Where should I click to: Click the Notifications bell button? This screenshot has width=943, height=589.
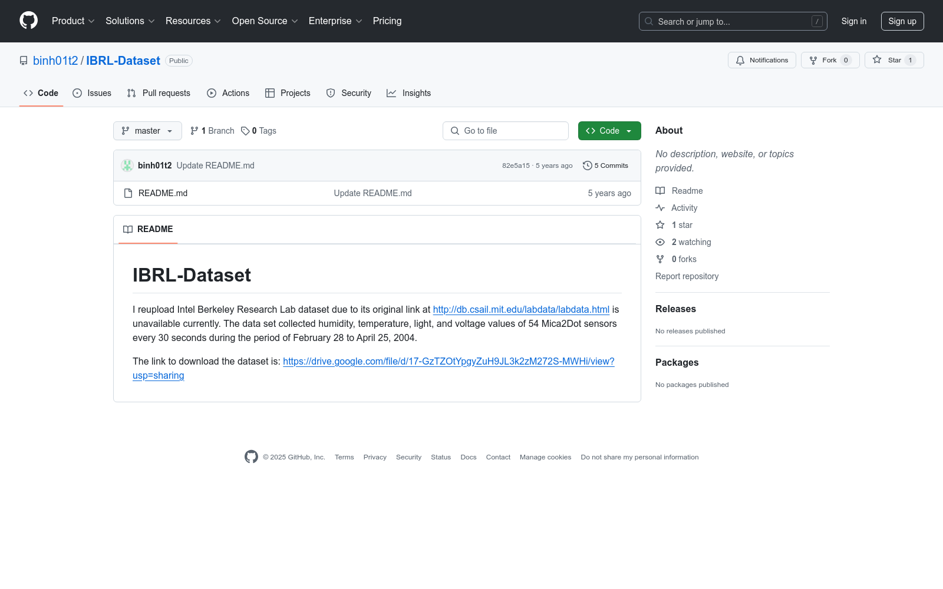pyautogui.click(x=761, y=60)
